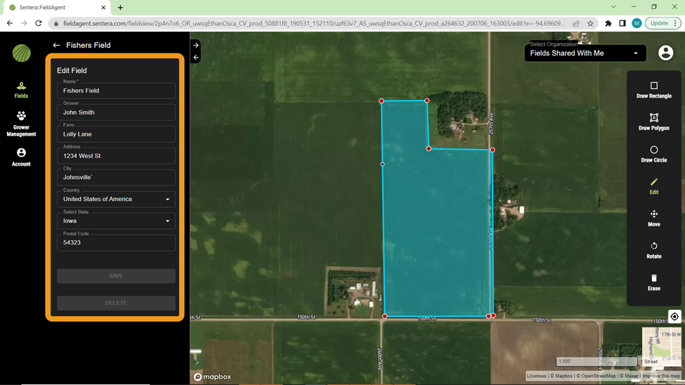This screenshot has height=385, width=685.
Task: Activate the Edit pencil tool
Action: point(653,185)
